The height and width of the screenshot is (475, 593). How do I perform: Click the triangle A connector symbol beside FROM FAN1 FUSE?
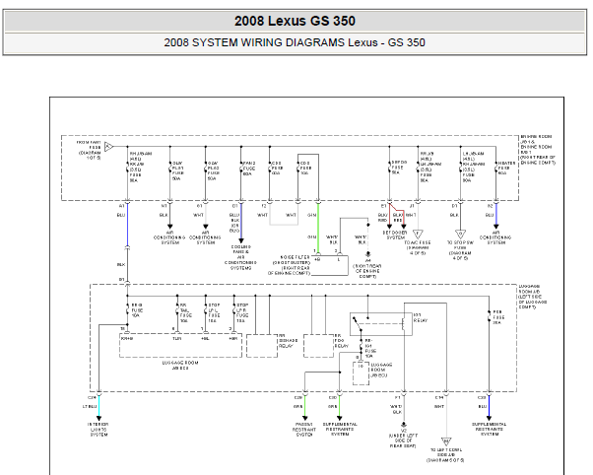pos(108,147)
